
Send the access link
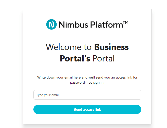[x=87, y=109]
